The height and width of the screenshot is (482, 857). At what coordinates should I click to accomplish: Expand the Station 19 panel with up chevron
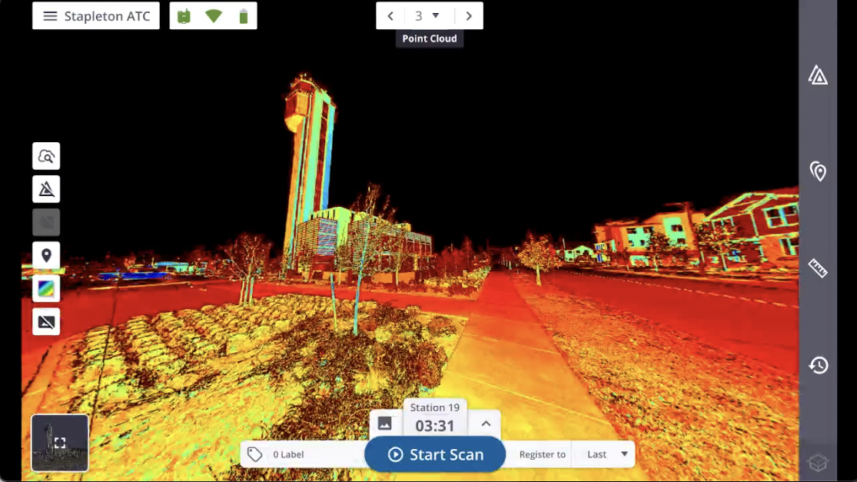coord(486,424)
